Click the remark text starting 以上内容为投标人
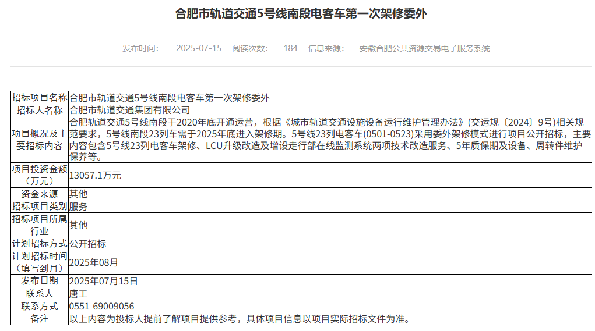This screenshot has height=331, width=595. pyautogui.click(x=241, y=319)
